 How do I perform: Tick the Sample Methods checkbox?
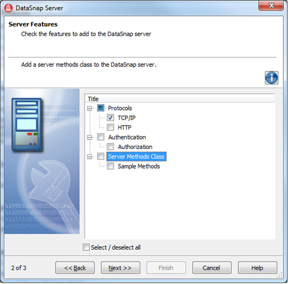click(111, 166)
